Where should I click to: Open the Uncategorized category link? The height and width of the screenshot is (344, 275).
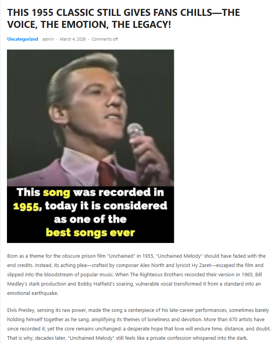pos(22,39)
